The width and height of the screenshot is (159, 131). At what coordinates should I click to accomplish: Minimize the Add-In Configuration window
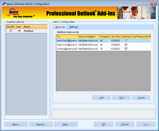[x=139, y=4]
